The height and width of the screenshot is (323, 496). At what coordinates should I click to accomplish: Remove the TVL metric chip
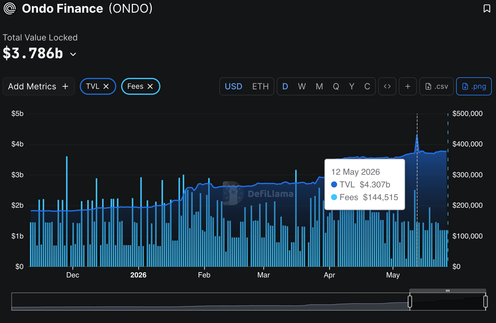[x=106, y=86]
